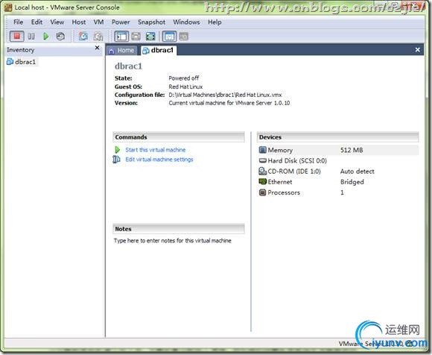Open the Help menu
This screenshot has width=432, height=355.
215,22
